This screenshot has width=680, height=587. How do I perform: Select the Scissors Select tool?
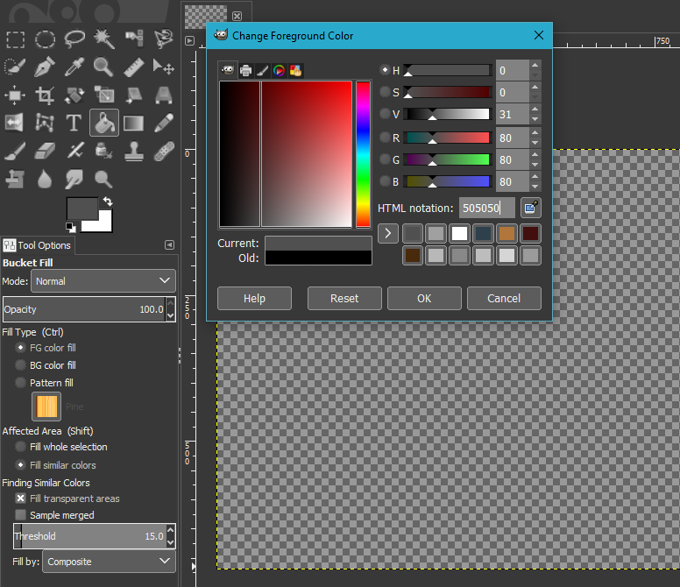[x=163, y=39]
